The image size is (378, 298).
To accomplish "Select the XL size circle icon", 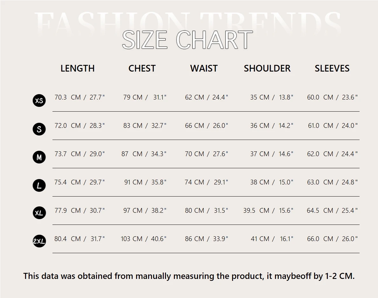I will (39, 213).
